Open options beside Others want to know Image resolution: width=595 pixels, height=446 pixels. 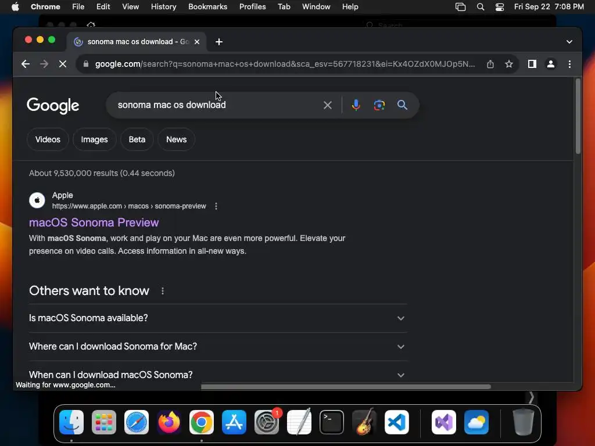(163, 291)
